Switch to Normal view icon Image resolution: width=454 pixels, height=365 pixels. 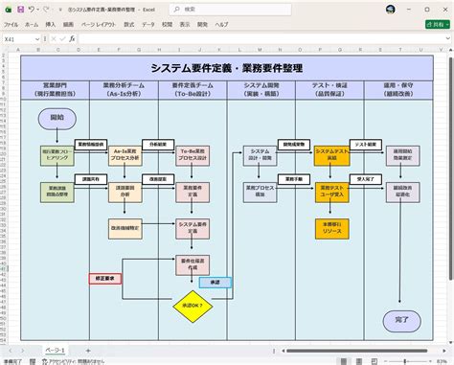click(344, 361)
